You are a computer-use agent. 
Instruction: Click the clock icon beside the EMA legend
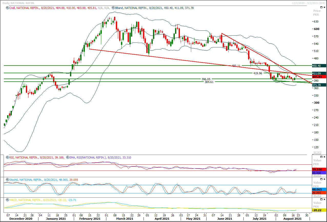pos(67,157)
